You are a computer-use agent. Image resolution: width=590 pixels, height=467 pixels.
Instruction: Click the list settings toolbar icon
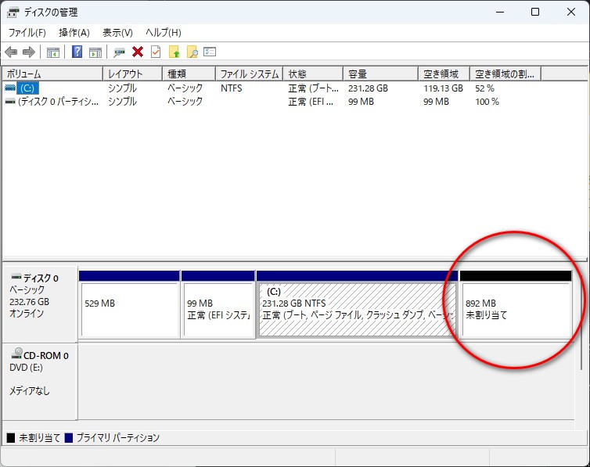[210, 52]
